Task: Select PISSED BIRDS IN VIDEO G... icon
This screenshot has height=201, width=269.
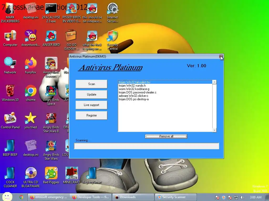Action: [x=71, y=12]
